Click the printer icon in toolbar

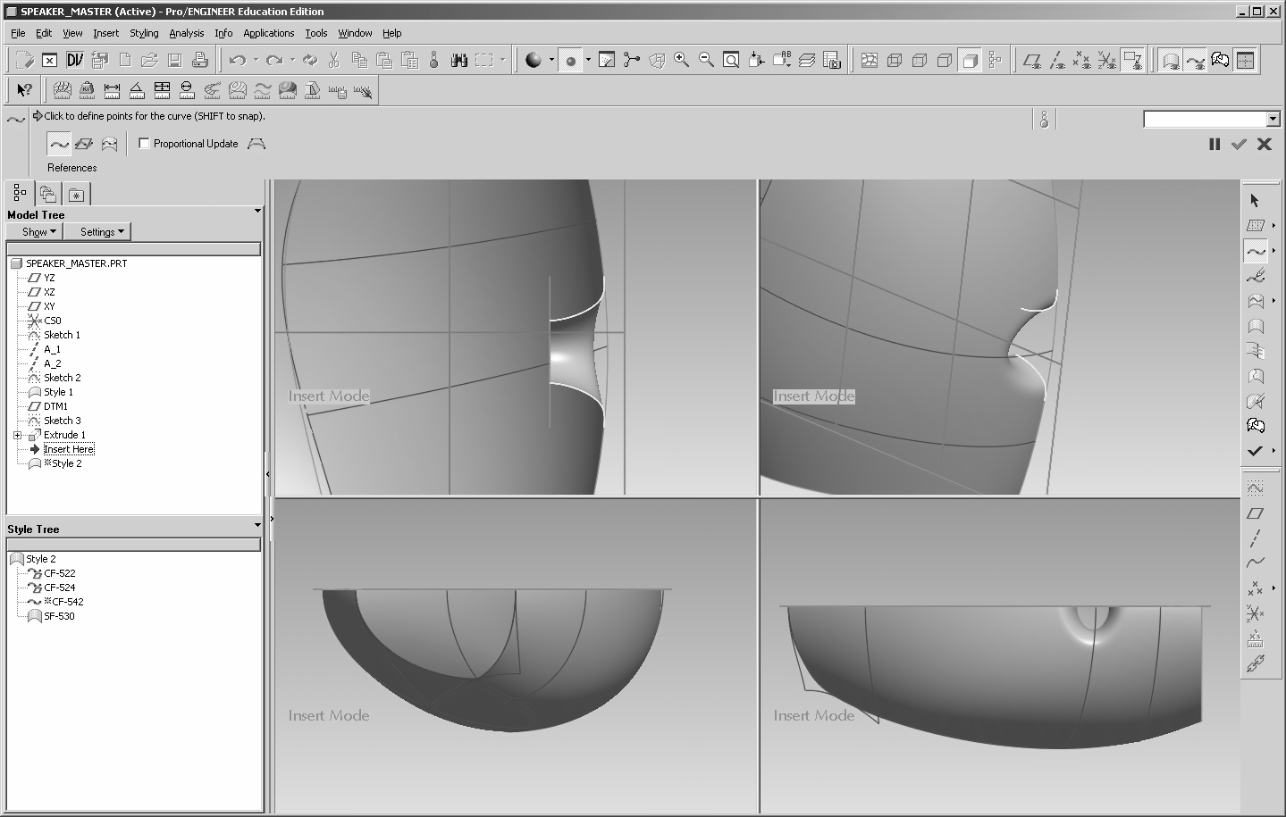[200, 60]
